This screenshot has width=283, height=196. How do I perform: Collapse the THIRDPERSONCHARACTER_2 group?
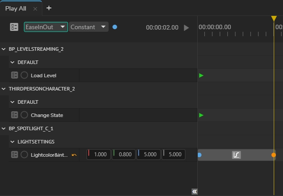4,89
